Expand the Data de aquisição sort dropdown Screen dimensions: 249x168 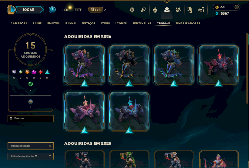[31, 156]
